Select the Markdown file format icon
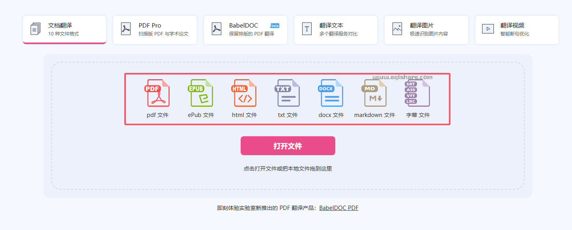 [374, 93]
